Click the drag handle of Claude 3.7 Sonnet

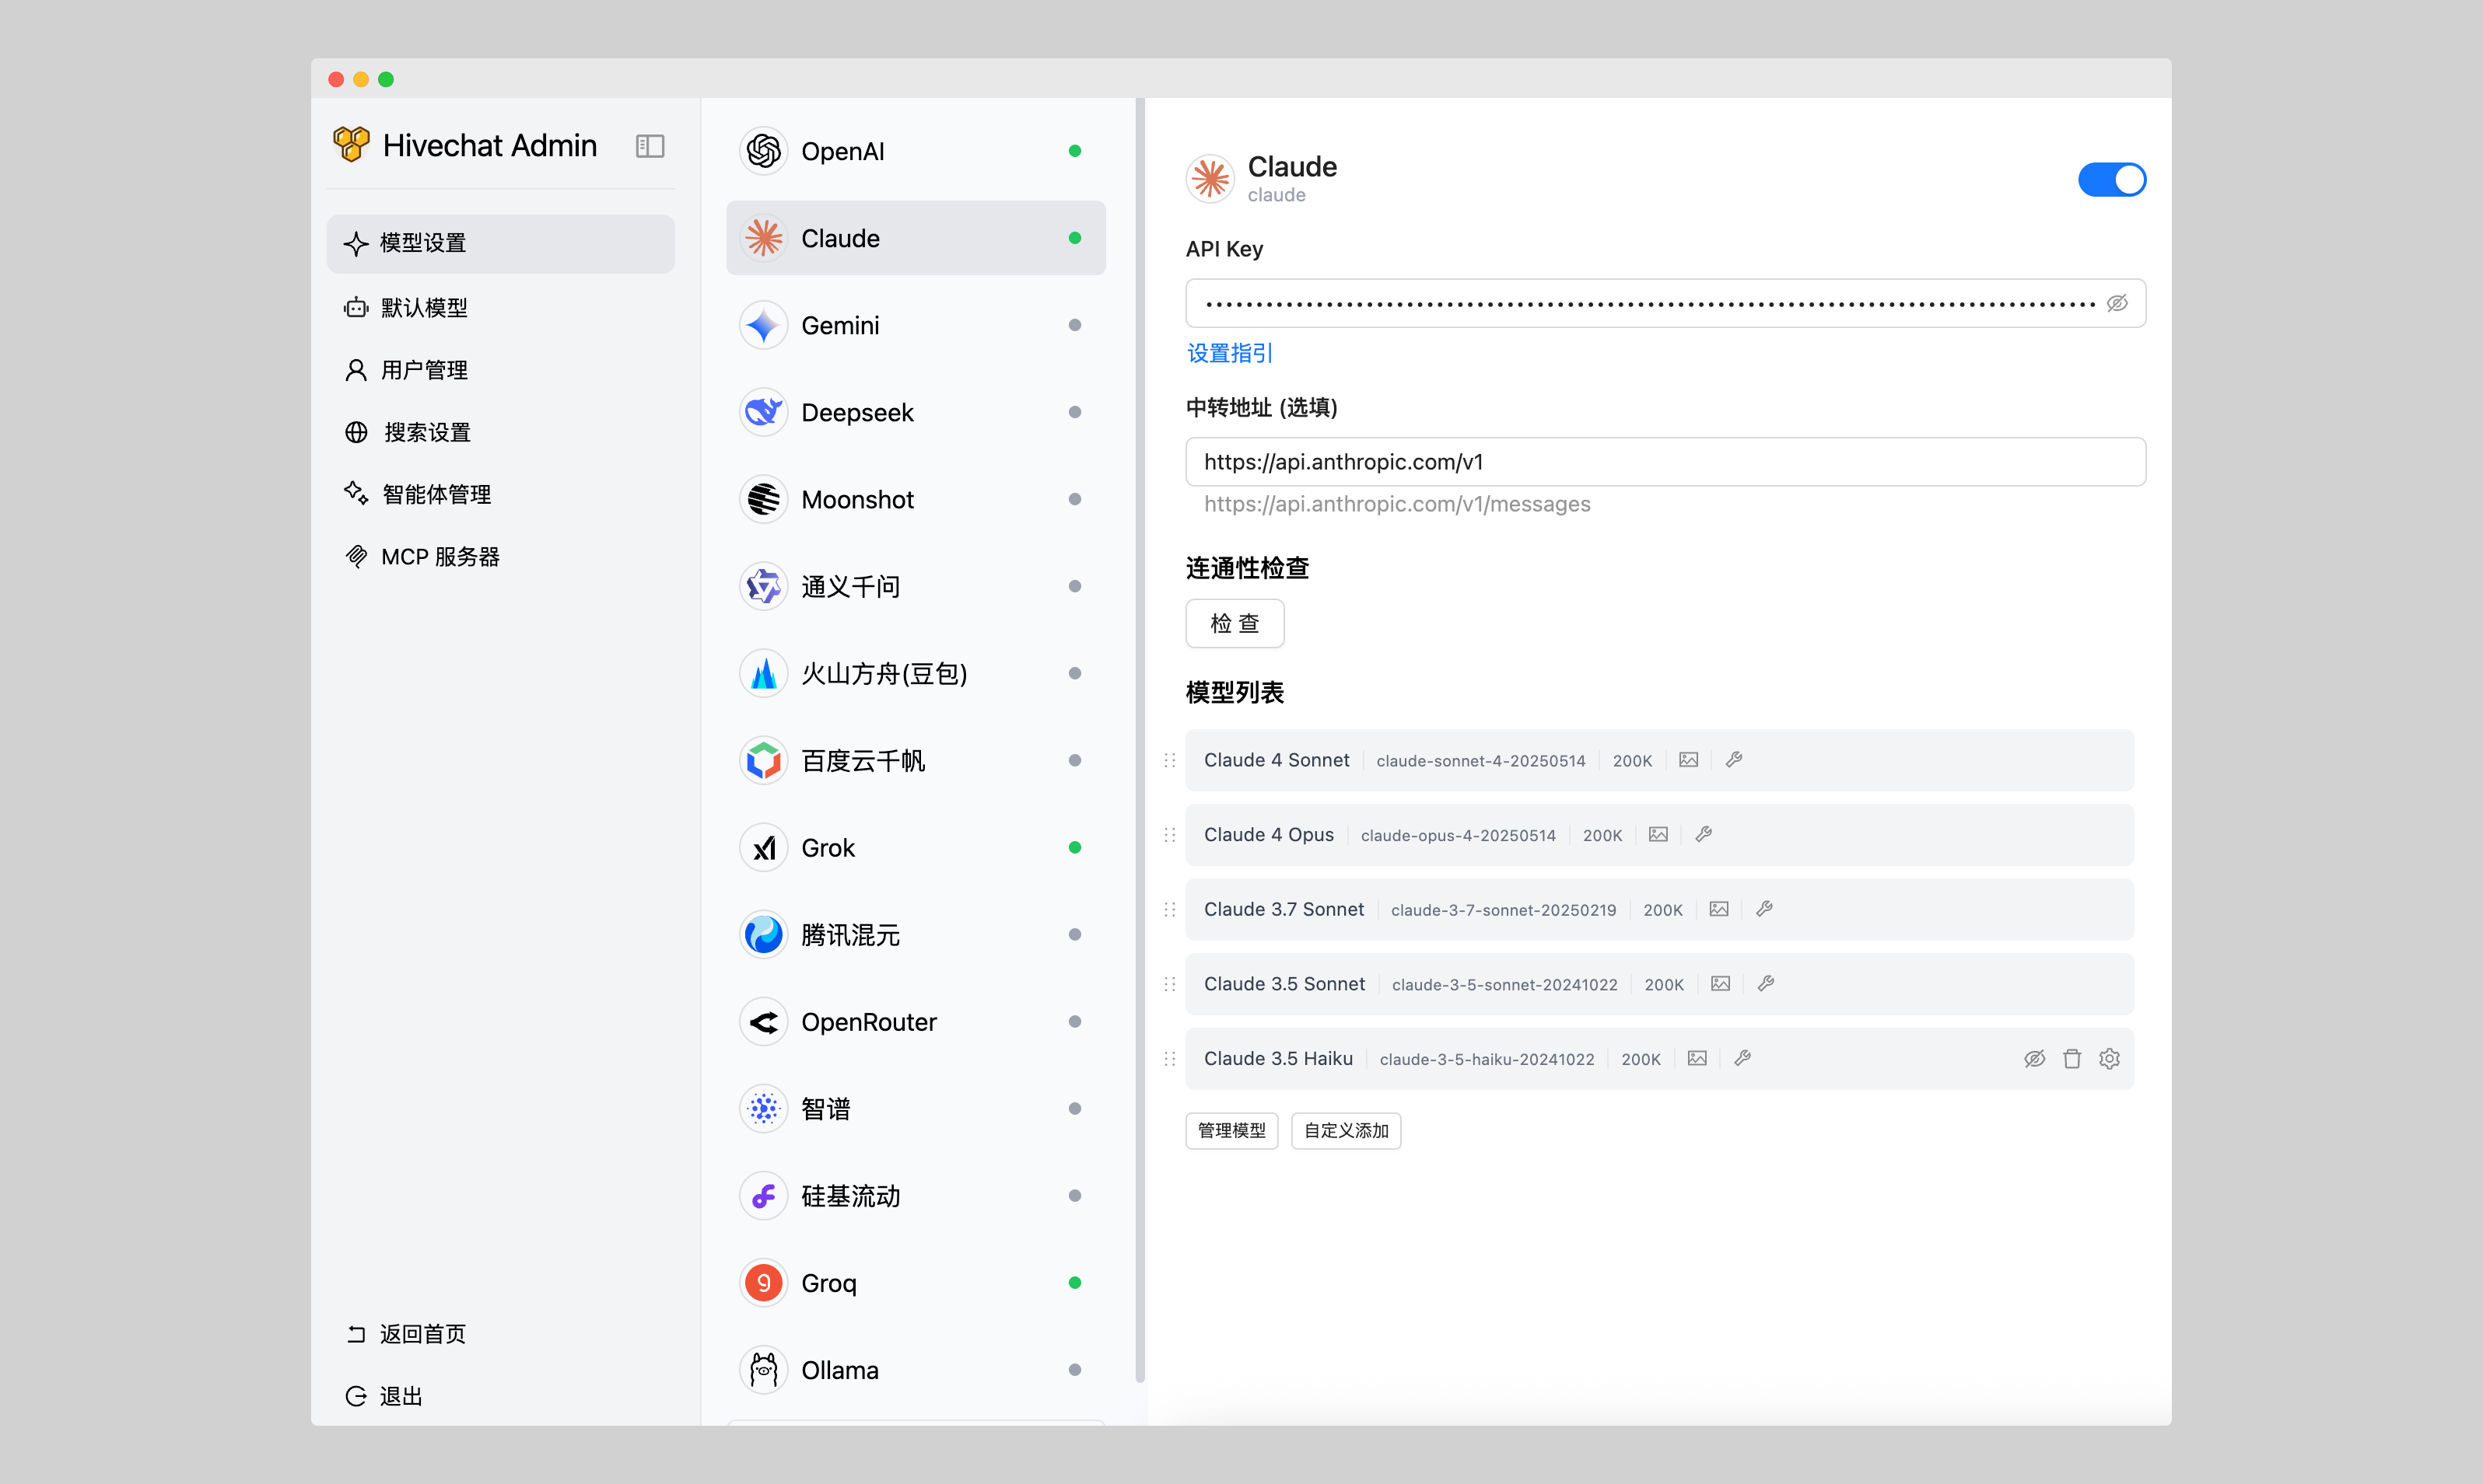pos(1169,910)
